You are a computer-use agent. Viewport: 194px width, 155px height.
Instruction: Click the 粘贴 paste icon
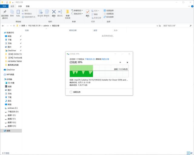[18, 12]
